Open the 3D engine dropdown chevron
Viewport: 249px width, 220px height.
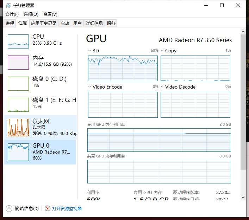(89, 51)
